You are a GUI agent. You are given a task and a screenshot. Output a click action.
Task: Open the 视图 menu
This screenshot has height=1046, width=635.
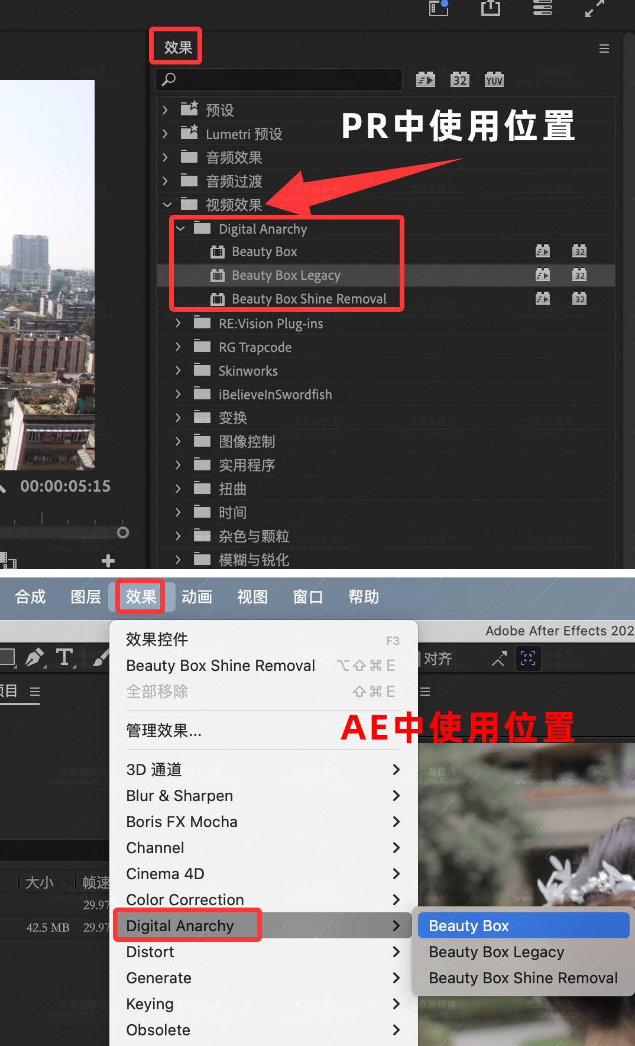(x=252, y=597)
